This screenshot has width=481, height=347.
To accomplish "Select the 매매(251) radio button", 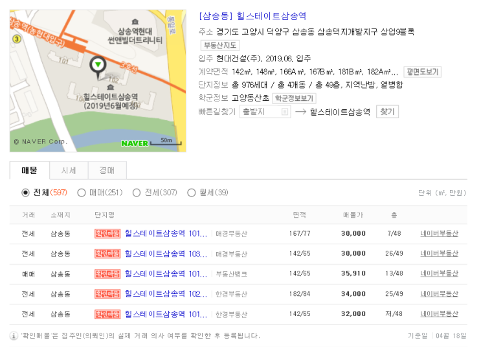I will click(82, 193).
